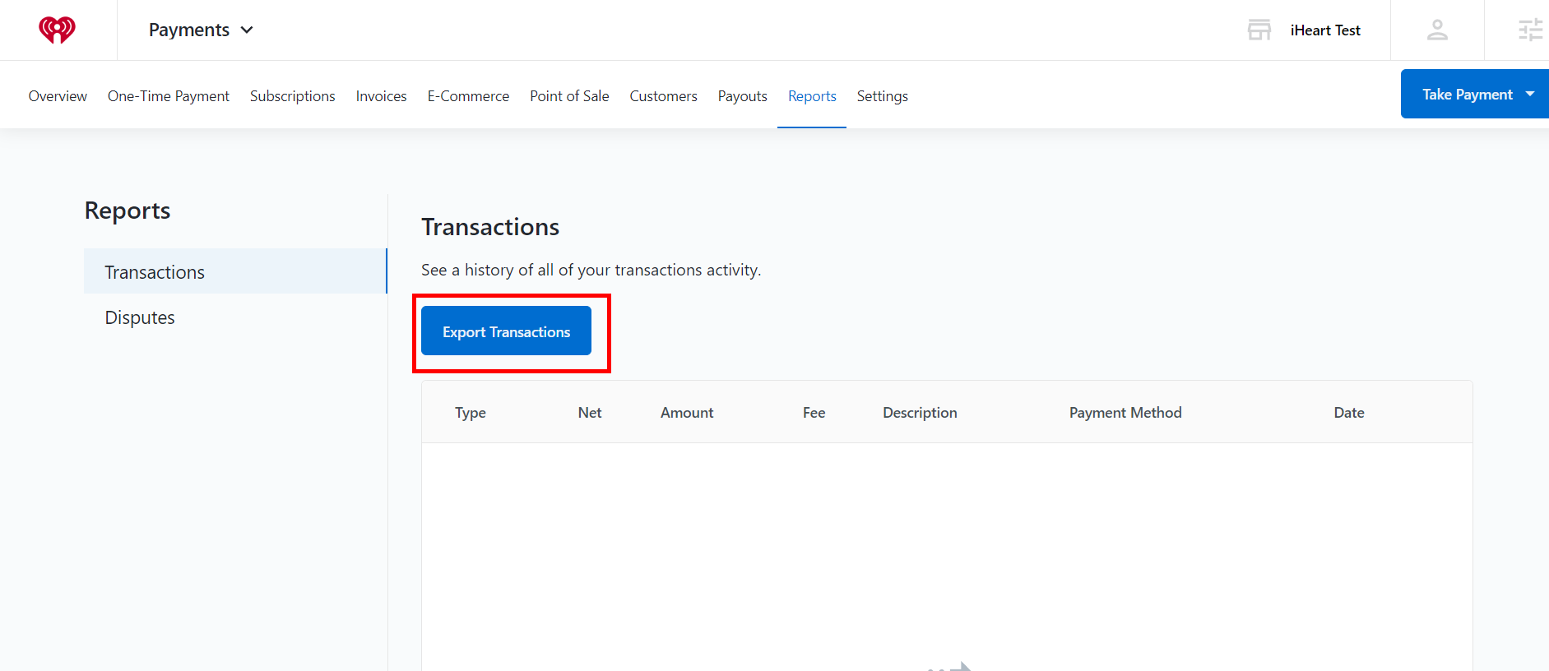Image resolution: width=1549 pixels, height=671 pixels.
Task: Select the iHeart Test account name
Action: 1325,30
